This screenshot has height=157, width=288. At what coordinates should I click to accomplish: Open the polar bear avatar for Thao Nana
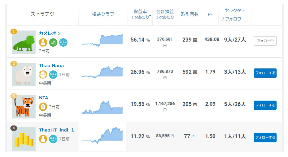(24, 74)
